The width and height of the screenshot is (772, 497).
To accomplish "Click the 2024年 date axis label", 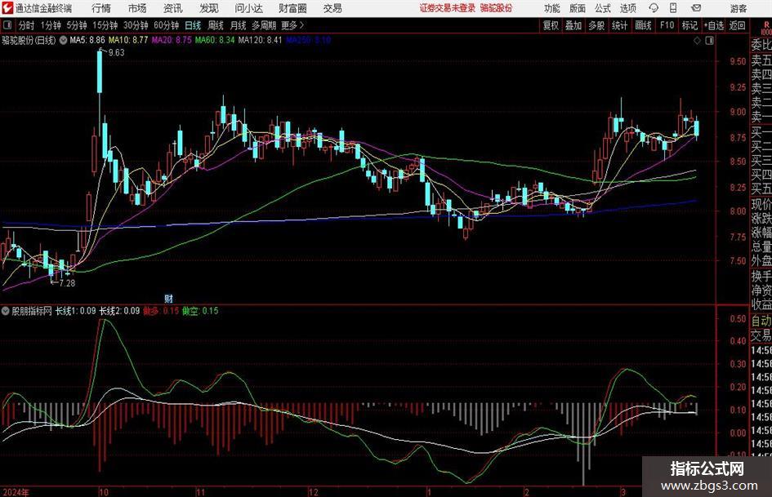I will pyautogui.click(x=16, y=492).
